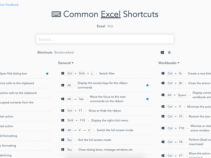
Task: Toggle bookmark star for Move the focus shortcut
Action: click(x=147, y=99)
